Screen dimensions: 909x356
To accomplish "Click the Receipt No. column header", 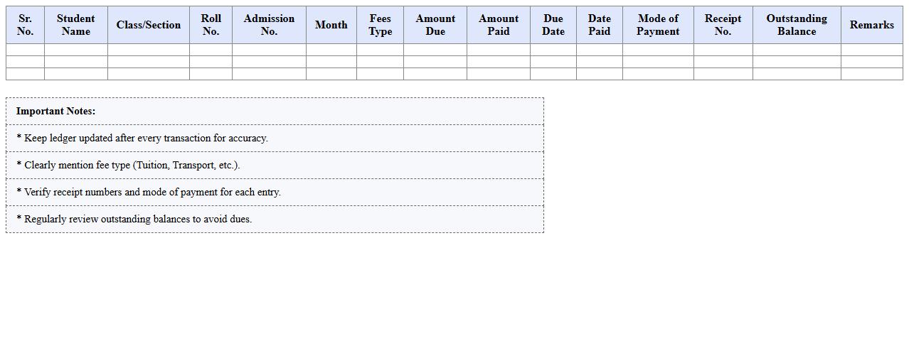I will click(x=723, y=25).
